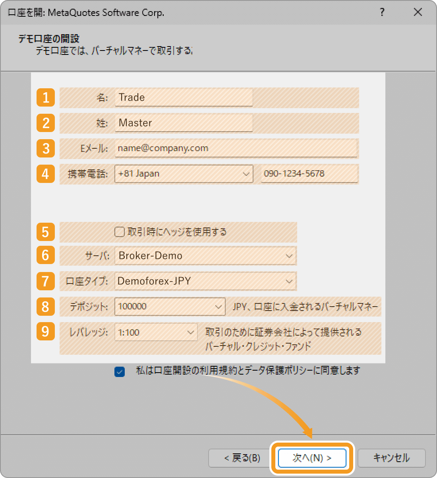437x478 pixels.
Task: Click the キャンセル cancel button
Action: [391, 458]
